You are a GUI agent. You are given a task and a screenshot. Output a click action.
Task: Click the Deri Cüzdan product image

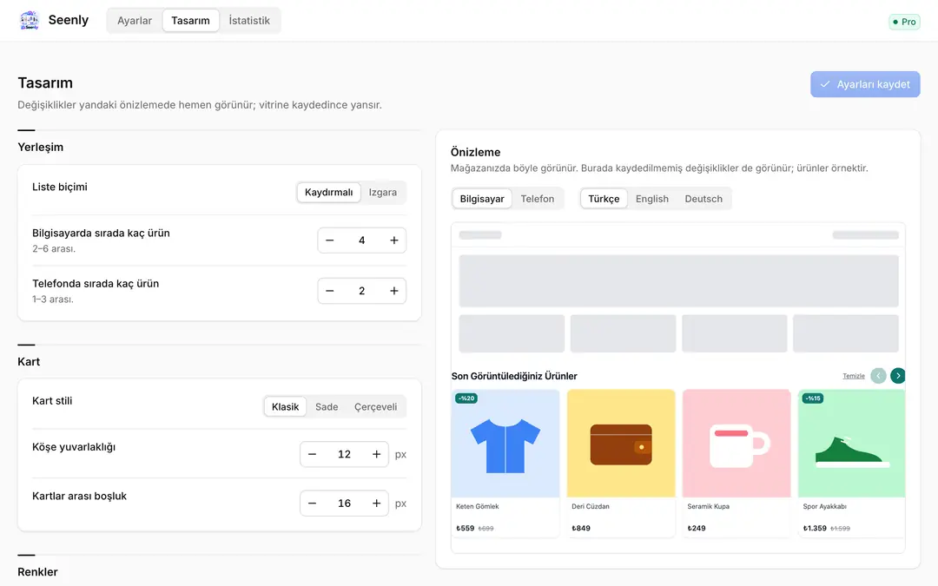pos(621,443)
